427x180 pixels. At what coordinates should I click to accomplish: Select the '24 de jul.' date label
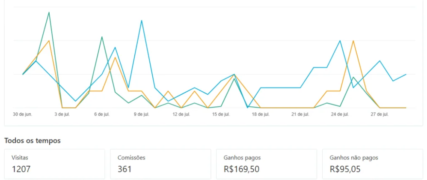(x=340, y=114)
